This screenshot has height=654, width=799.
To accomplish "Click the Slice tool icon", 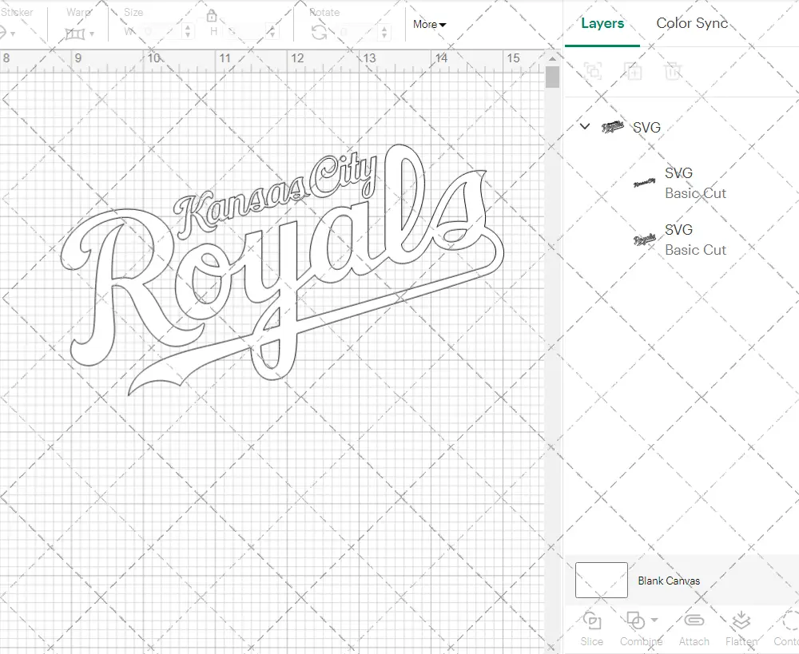I will point(592,621).
